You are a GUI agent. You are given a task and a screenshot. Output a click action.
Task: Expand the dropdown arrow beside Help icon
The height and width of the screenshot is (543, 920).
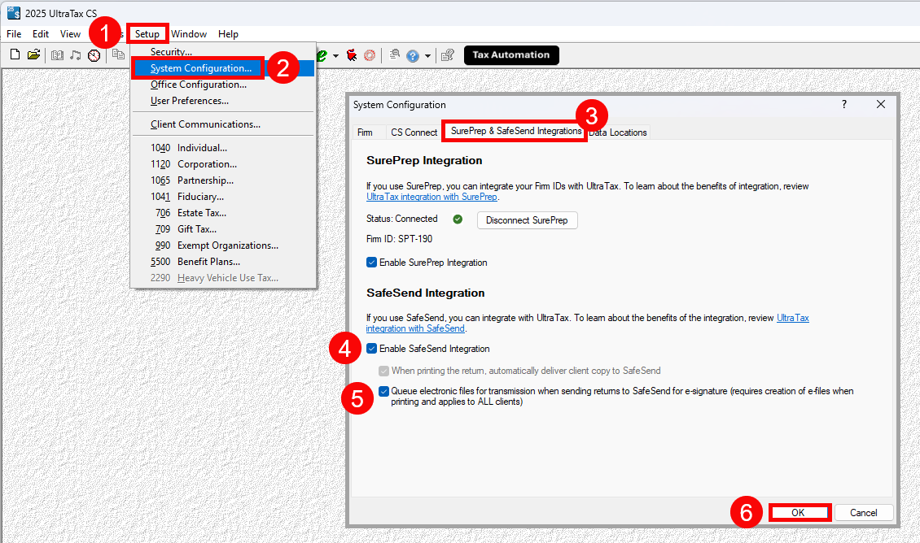427,56
